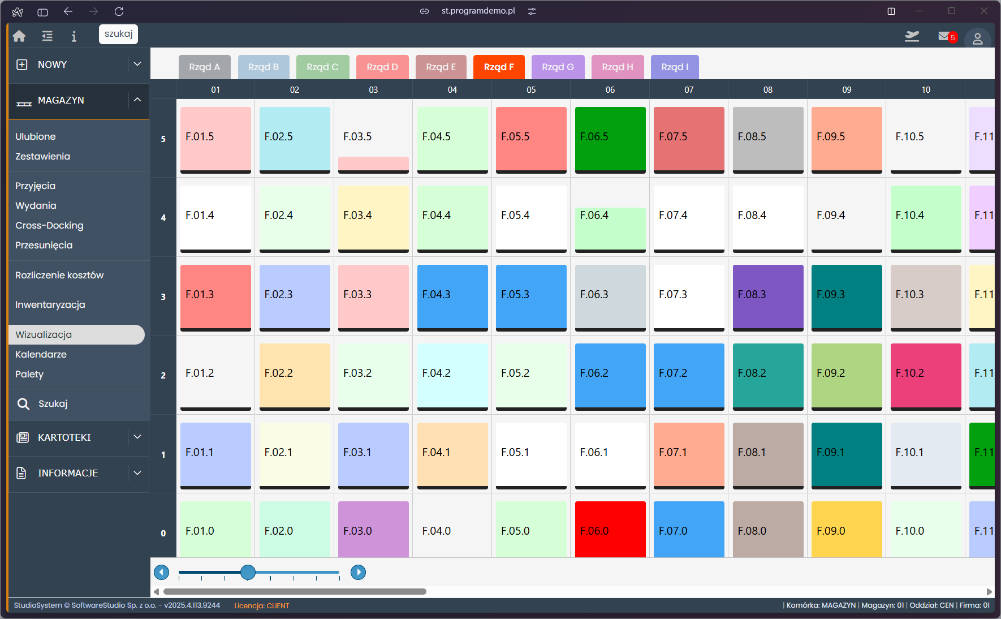Expand the KARTOTEKI menu section
Screen dimensions: 1001x619
(137, 437)
